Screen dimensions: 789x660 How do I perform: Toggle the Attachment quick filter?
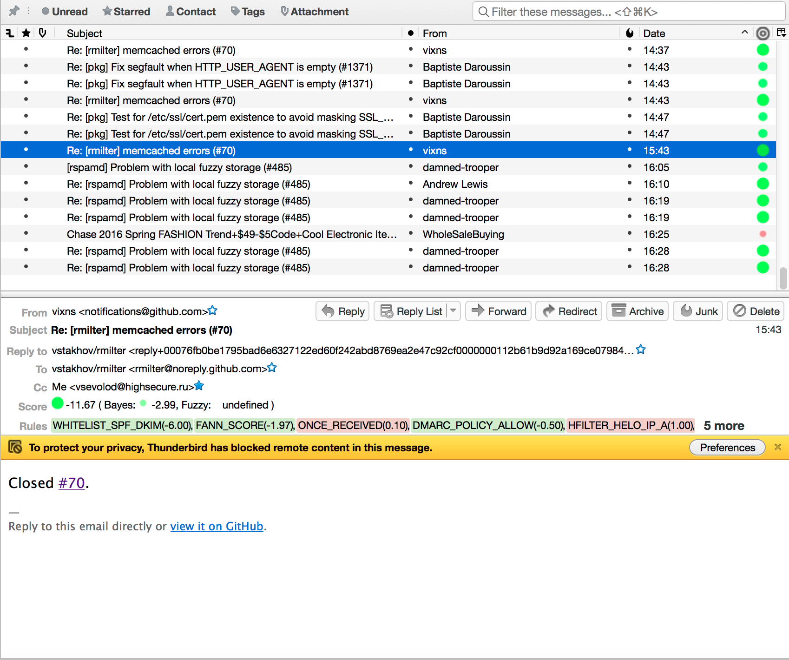pos(315,12)
